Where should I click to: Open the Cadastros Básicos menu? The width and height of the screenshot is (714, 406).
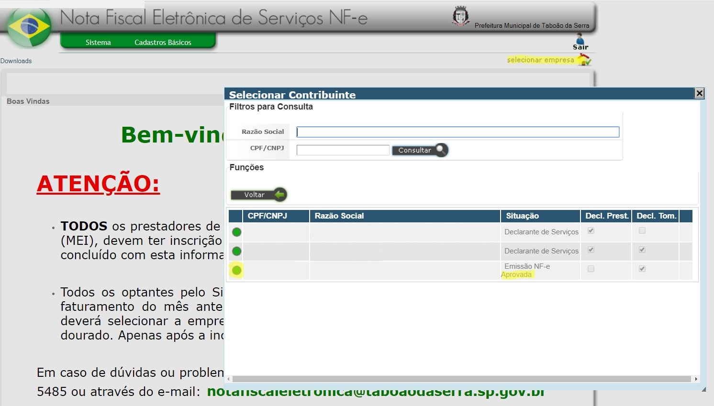[x=163, y=43]
